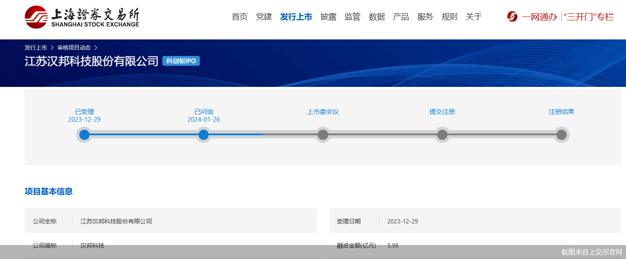Switch to the 披露 section
The width and height of the screenshot is (626, 259).
click(328, 17)
